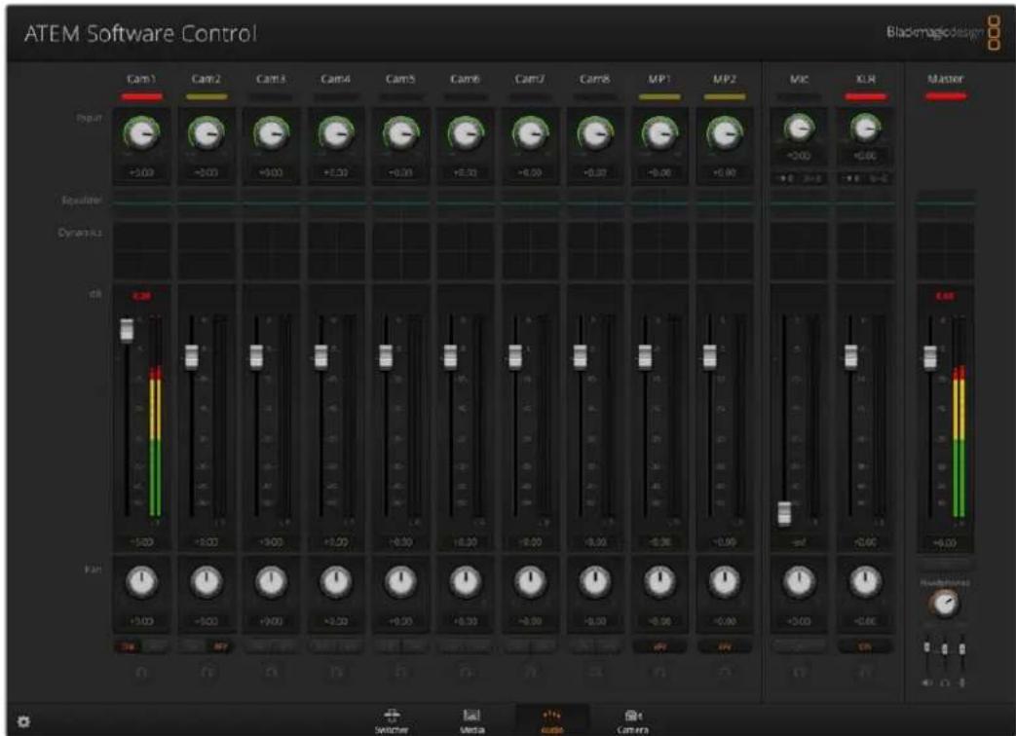Toggle the Mic channel ON button

799,646
